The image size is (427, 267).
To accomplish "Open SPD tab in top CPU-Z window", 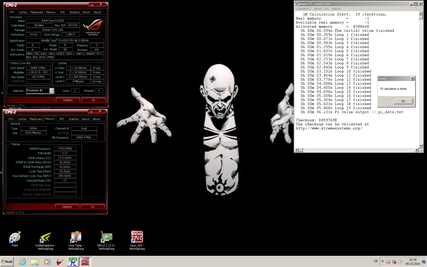I will (x=63, y=12).
